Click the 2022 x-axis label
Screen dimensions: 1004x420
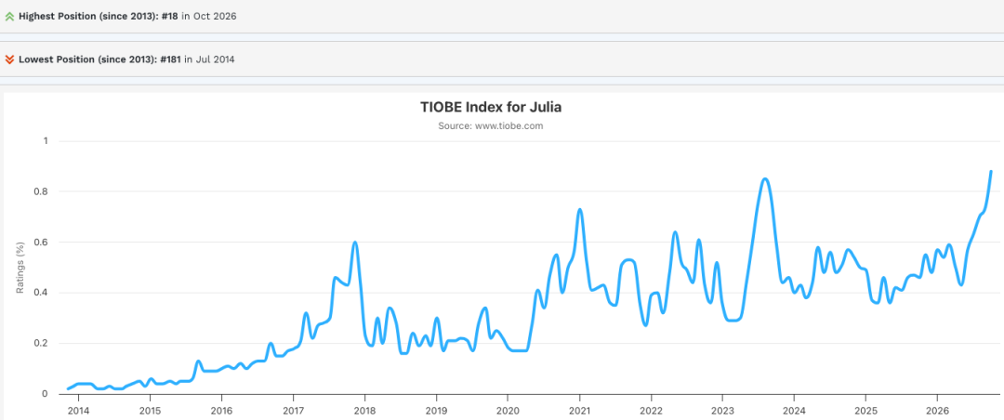[651, 410]
